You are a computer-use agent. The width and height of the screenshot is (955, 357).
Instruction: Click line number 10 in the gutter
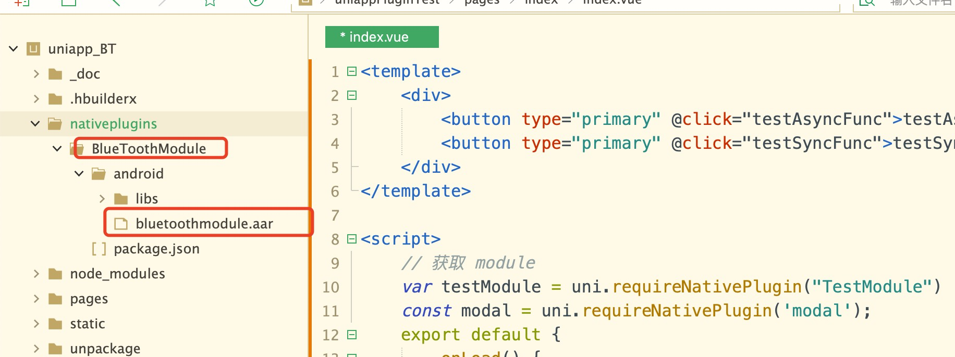pyautogui.click(x=331, y=287)
